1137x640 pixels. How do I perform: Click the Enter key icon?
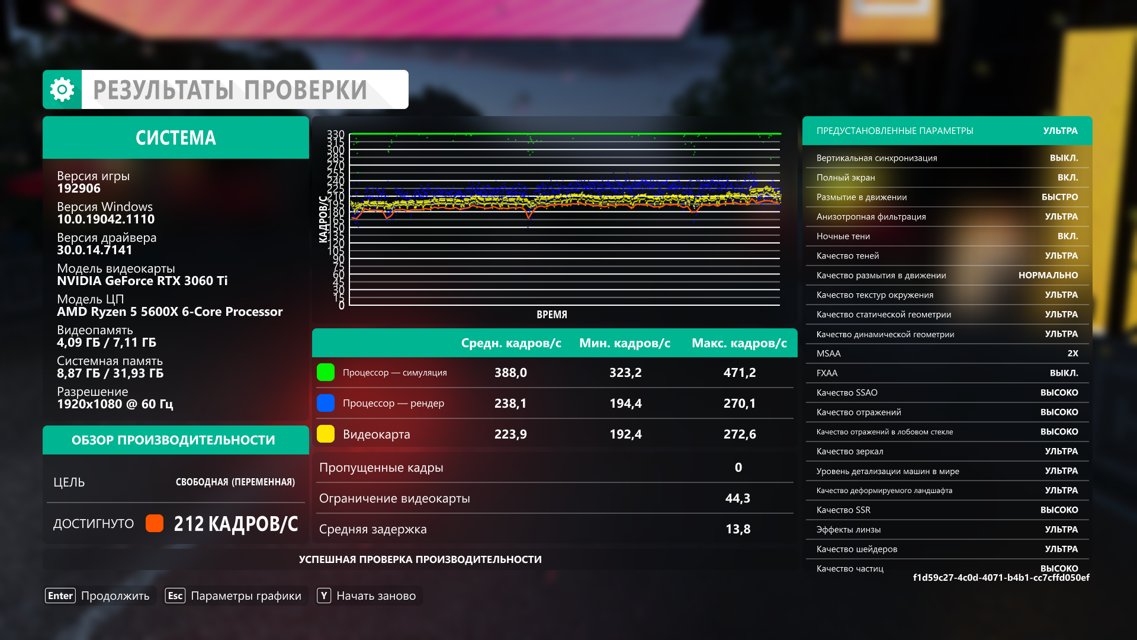[60, 596]
